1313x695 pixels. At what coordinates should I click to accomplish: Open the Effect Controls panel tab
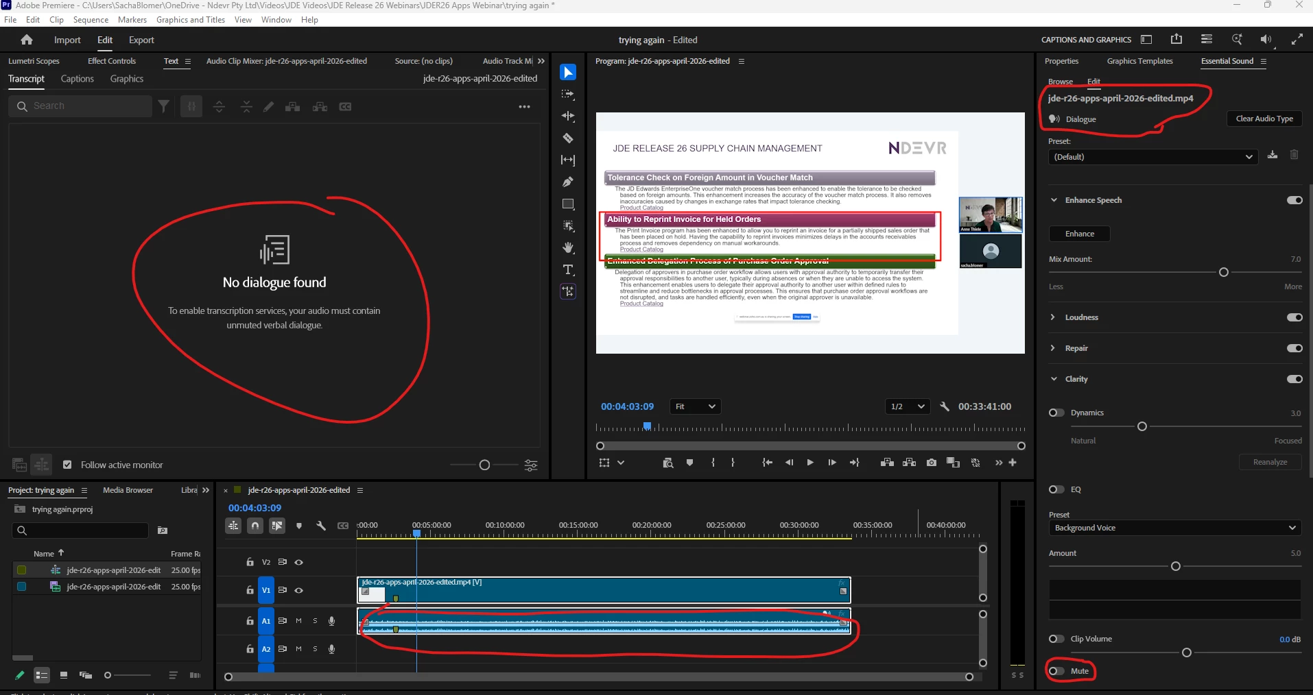click(x=112, y=61)
